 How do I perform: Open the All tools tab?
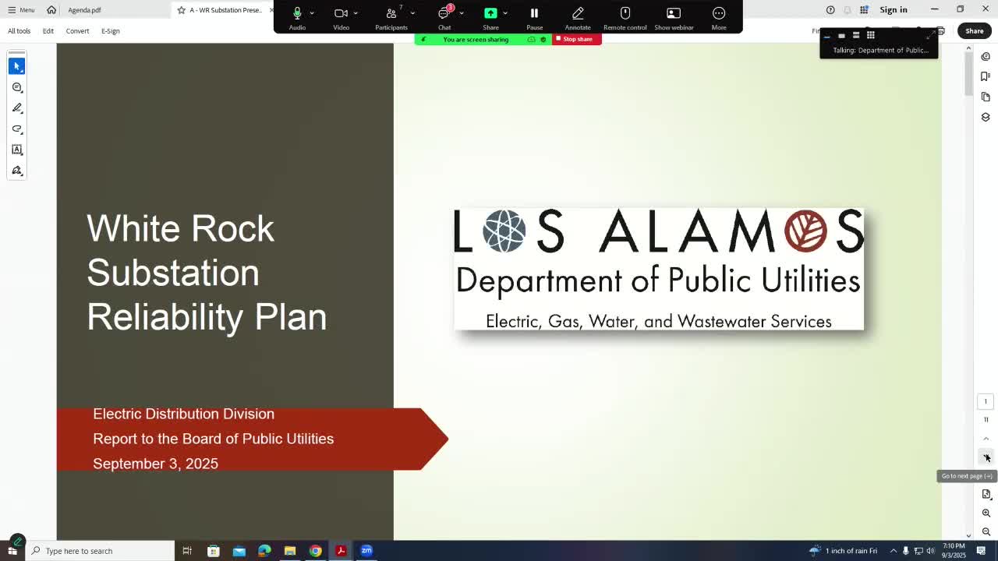coord(19,31)
